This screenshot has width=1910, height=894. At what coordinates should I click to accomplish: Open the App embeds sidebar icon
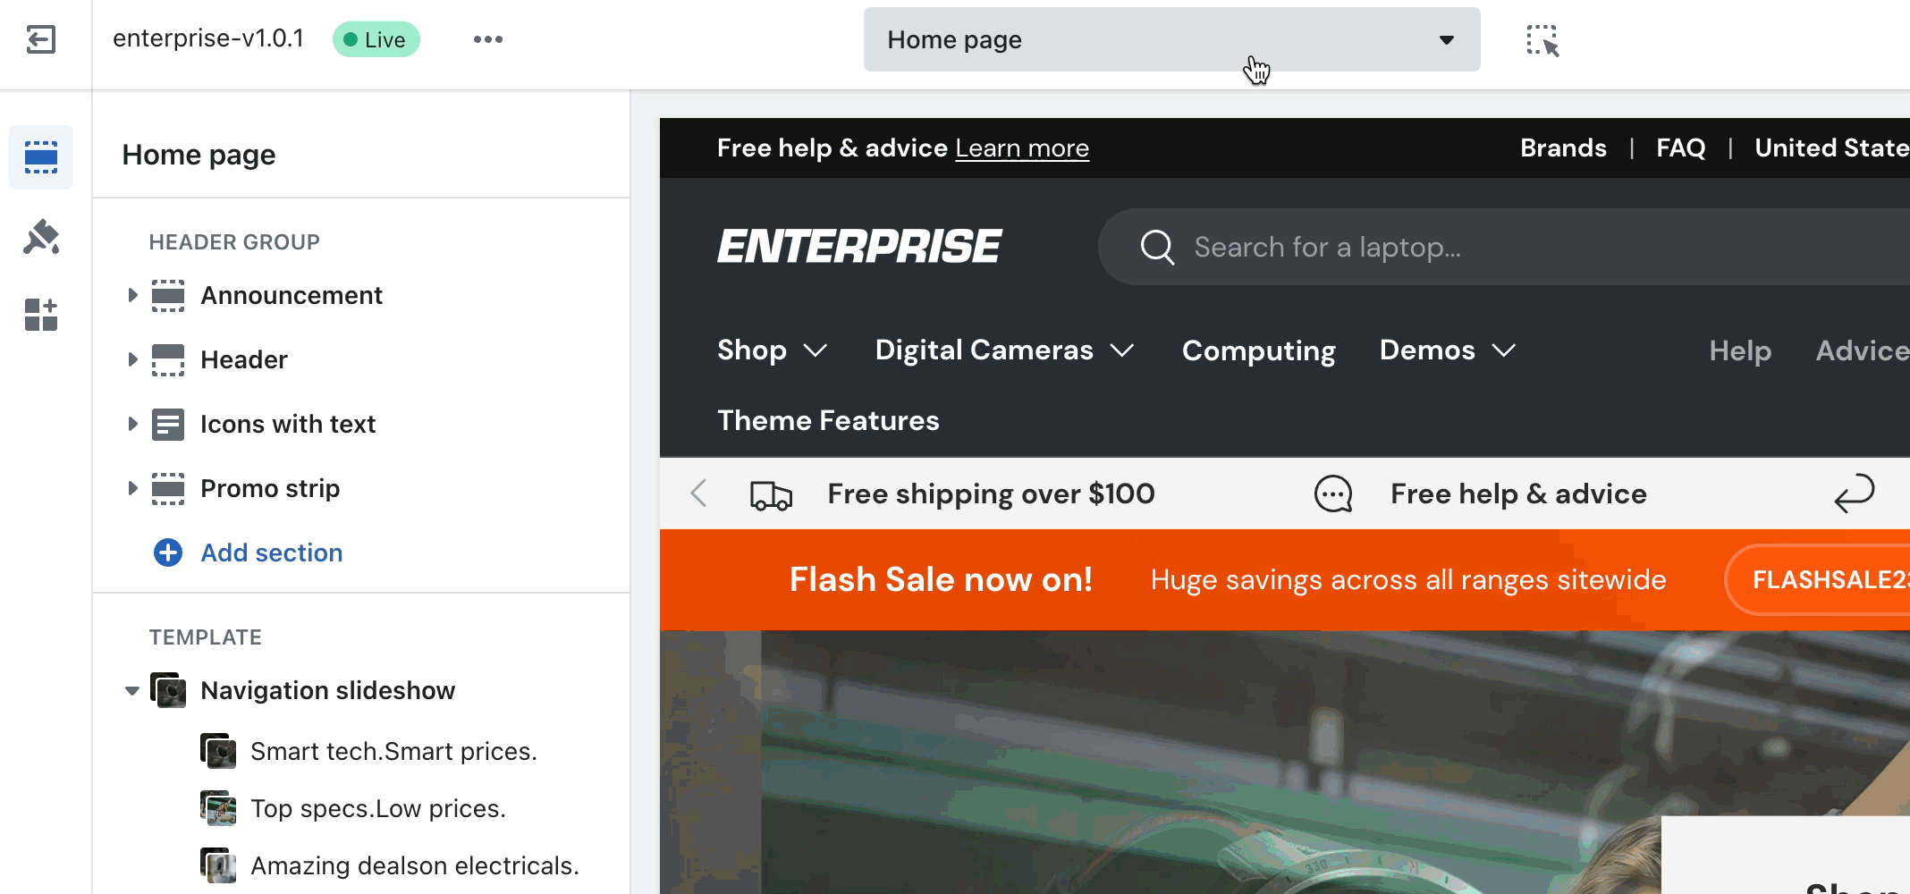pos(41,315)
